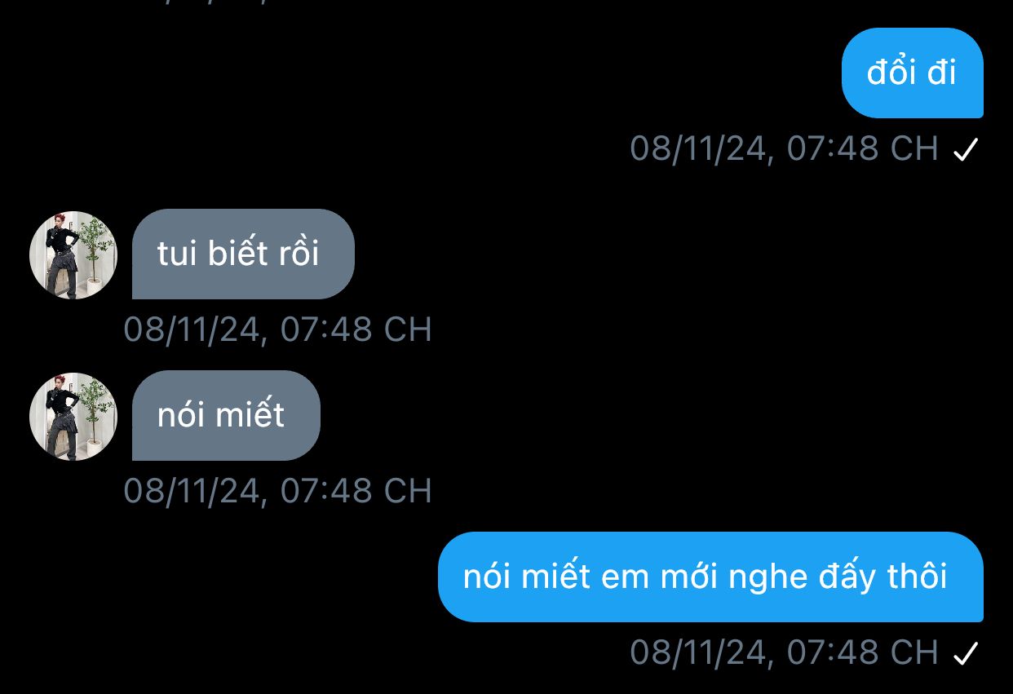Viewport: 1013px width, 694px height.
Task: Click the timestamp under "tui biết rồi"
Action: click(x=277, y=329)
